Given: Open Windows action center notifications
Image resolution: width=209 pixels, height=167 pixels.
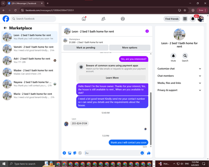Looking at the screenshot, I should [x=204, y=164].
